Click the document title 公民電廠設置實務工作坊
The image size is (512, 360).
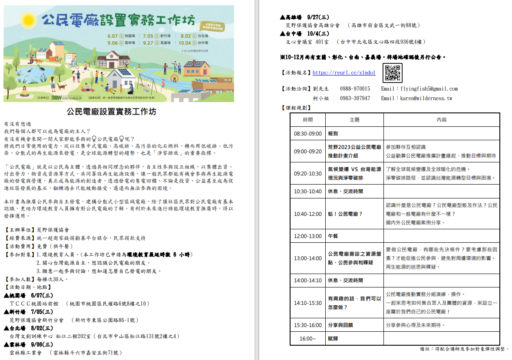pos(111,112)
